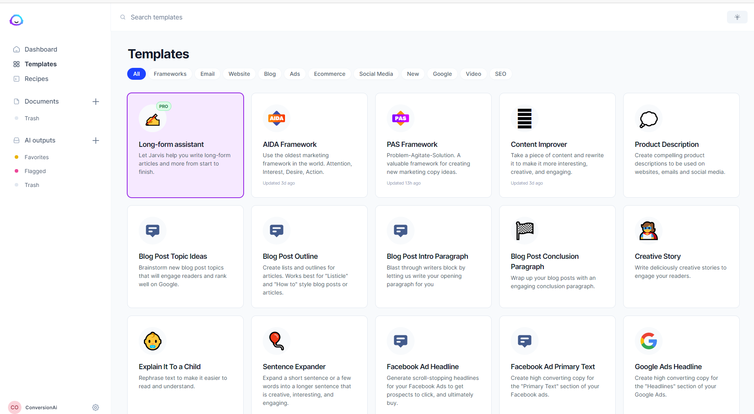Switch to the SEO category filter
Screen dimensions: 754x414
[x=500, y=74]
